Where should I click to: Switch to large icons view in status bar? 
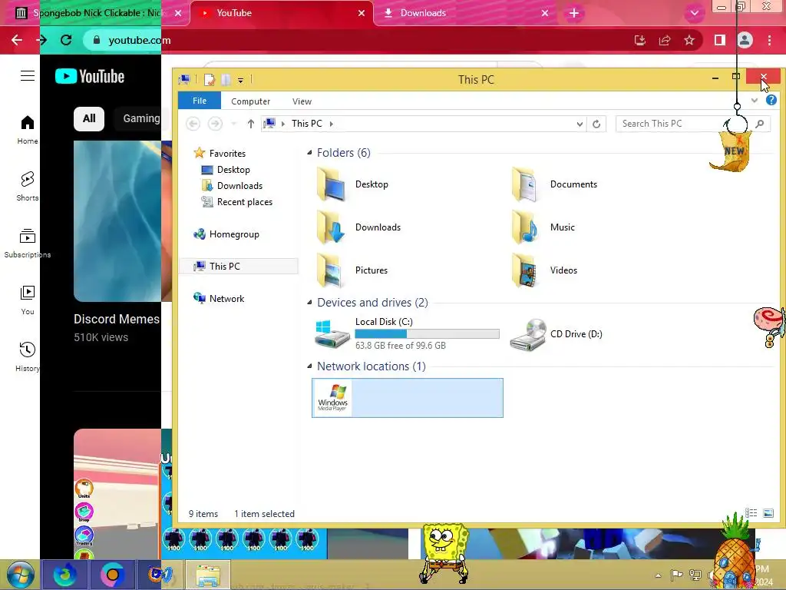click(x=768, y=512)
